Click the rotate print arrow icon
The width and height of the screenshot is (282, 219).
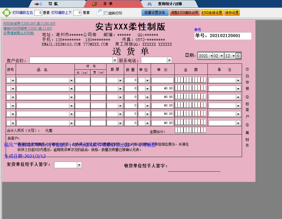click(x=100, y=12)
